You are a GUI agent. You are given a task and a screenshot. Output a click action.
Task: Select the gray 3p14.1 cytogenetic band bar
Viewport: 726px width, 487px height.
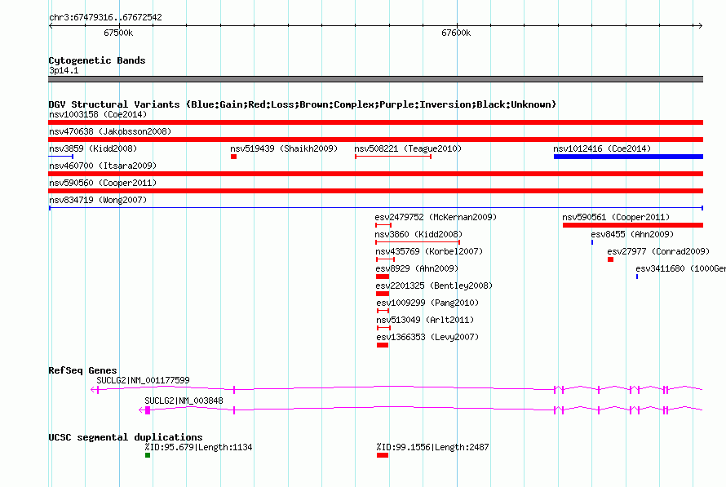[x=375, y=79]
